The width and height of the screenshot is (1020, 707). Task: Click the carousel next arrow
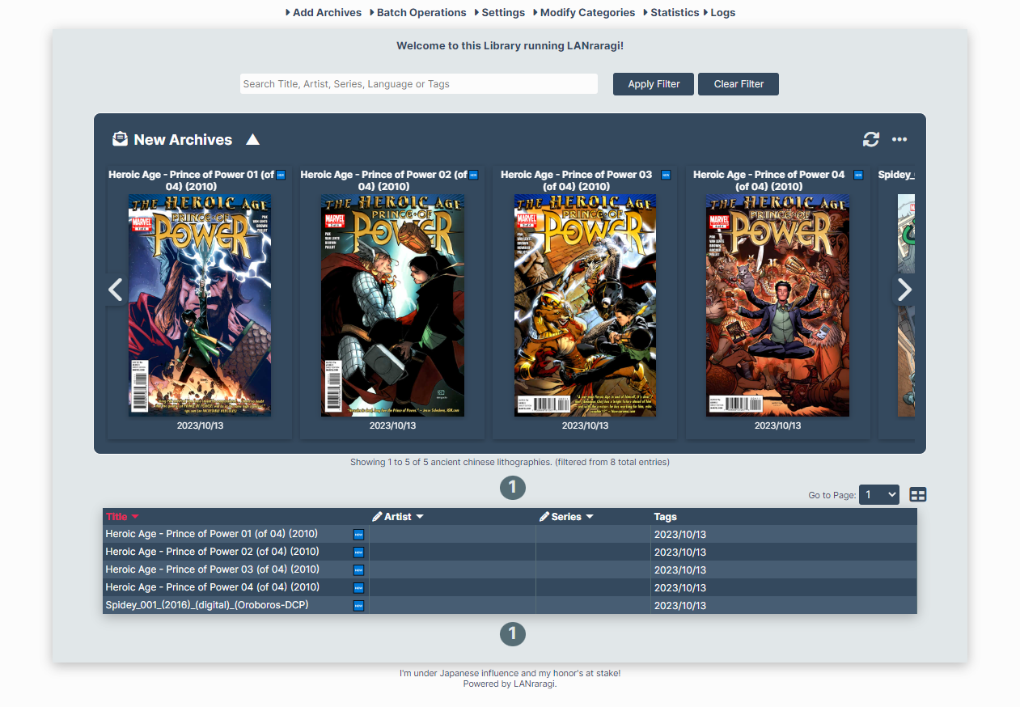[x=904, y=290]
